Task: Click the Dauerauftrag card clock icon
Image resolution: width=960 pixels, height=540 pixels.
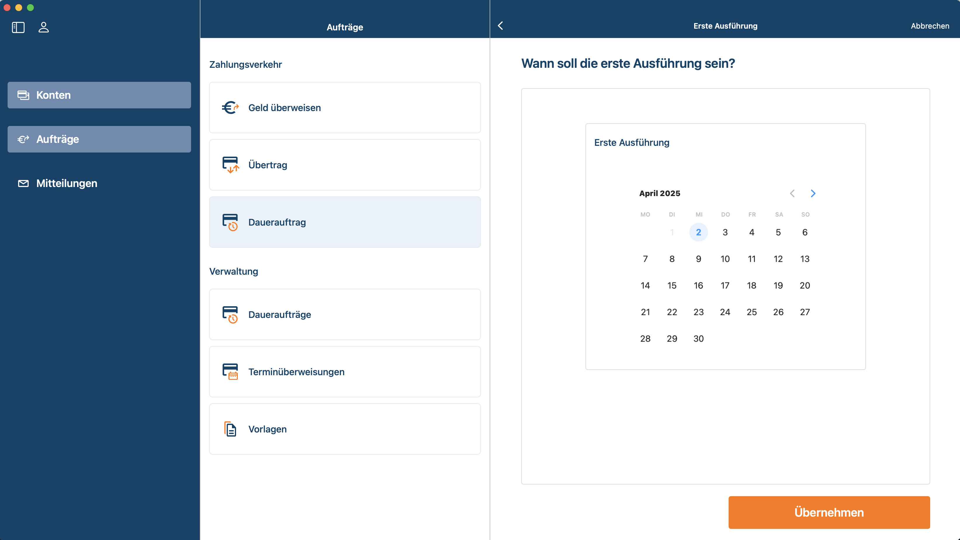Action: coord(230,222)
